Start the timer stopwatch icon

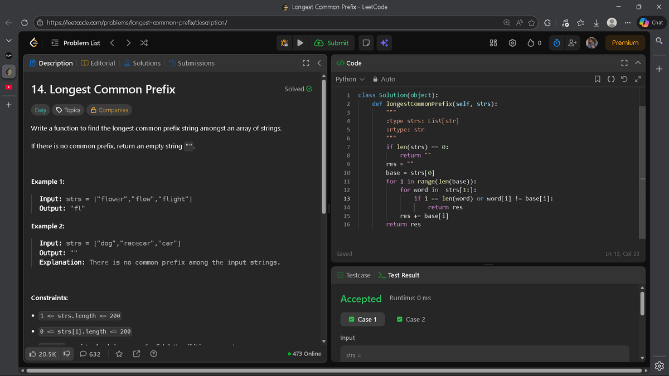coord(556,42)
